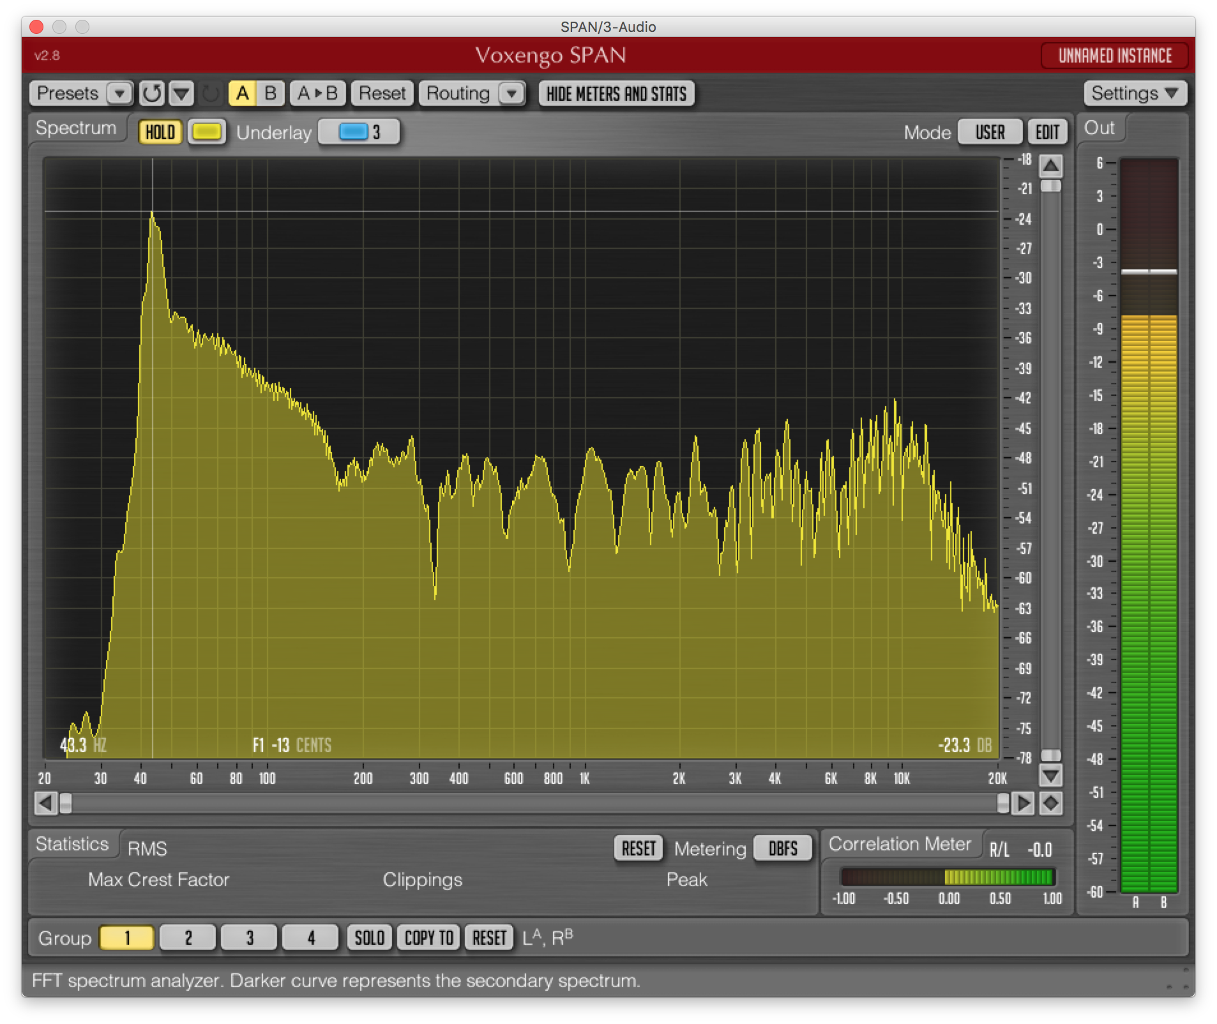Screen dimensions: 1217x1024
Task: Open the undo history dropdown arrow
Action: click(181, 94)
